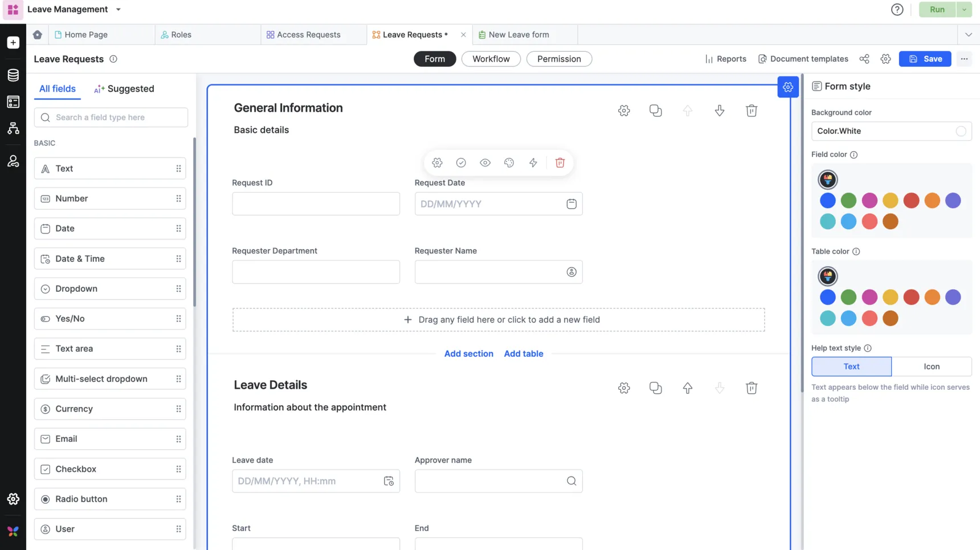Delete field using red trash icon
This screenshot has height=550, width=980.
[x=560, y=163]
